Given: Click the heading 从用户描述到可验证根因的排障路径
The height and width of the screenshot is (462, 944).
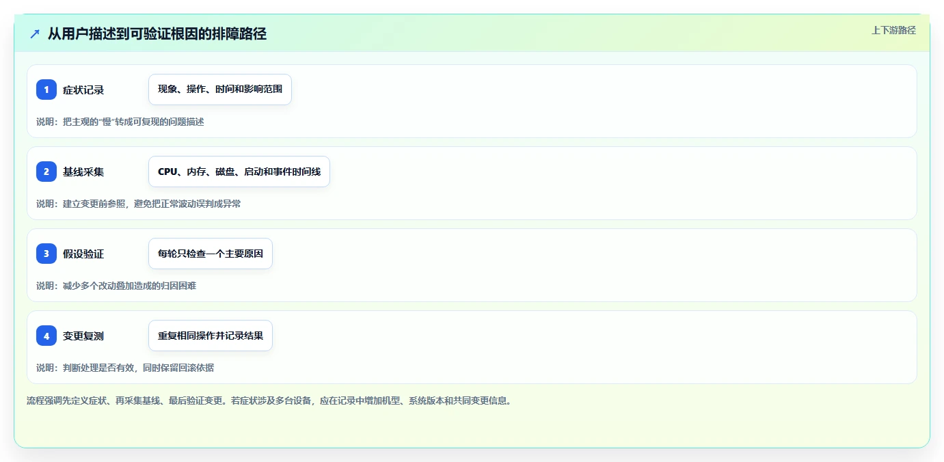Looking at the screenshot, I should (x=157, y=33).
